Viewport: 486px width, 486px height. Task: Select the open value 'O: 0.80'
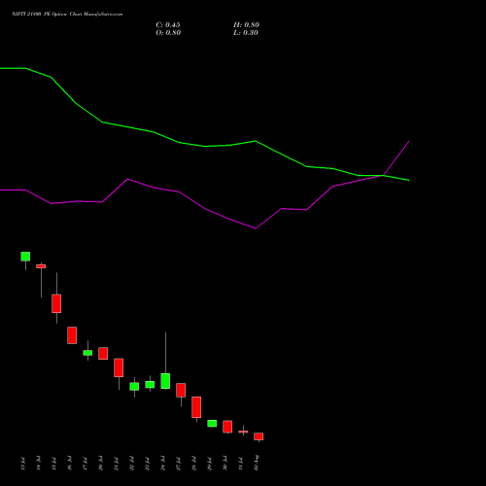[x=168, y=33]
